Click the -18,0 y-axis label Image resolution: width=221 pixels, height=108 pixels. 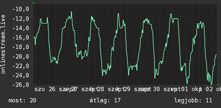[x=21, y=47]
